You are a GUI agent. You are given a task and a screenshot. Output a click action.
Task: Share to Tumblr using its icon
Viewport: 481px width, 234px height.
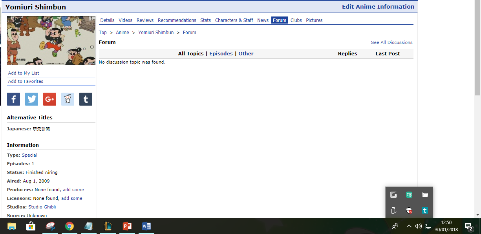[x=86, y=99]
